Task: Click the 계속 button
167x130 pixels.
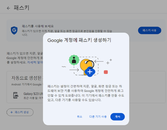Action: (x=117, y=117)
